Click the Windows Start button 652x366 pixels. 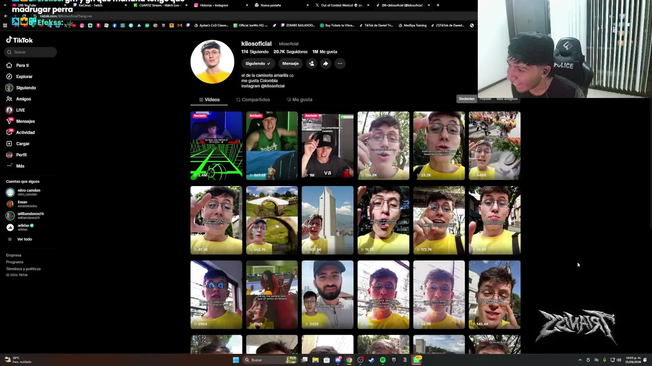click(x=236, y=360)
